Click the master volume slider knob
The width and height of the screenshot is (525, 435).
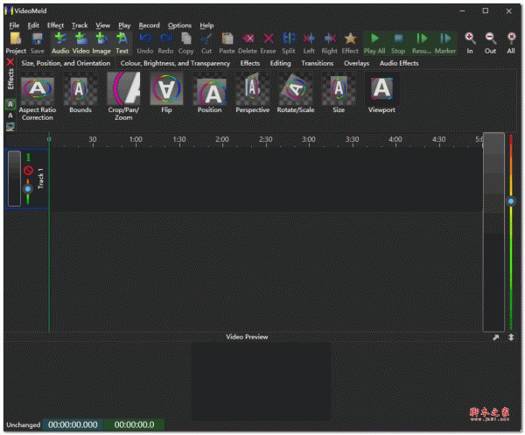pos(511,201)
